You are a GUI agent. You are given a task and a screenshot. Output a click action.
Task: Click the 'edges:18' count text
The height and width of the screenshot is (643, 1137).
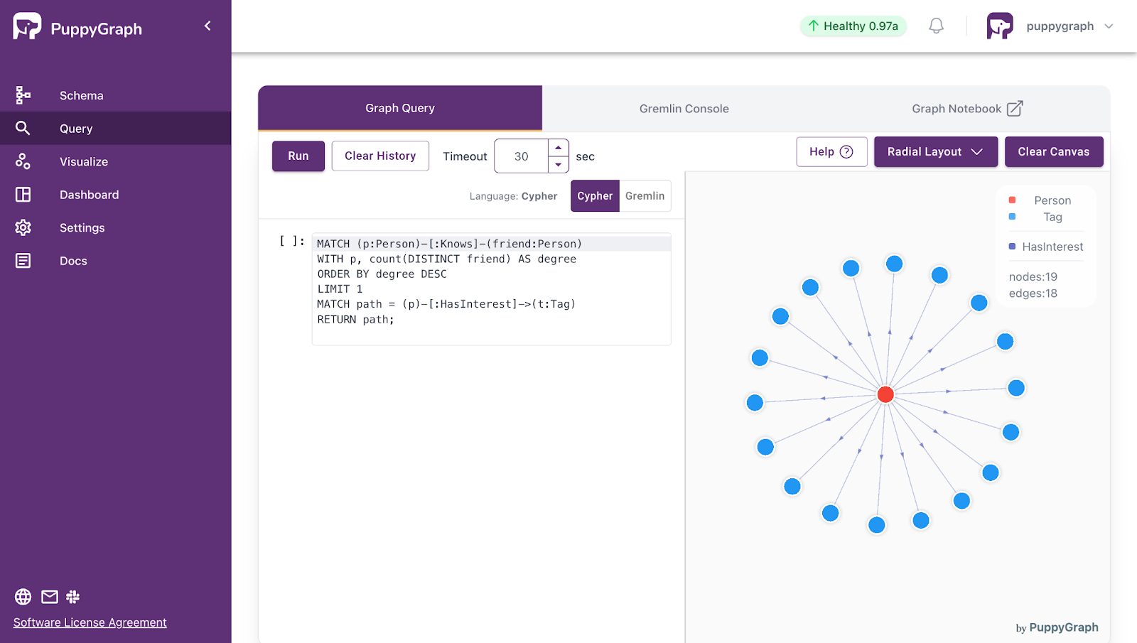point(1033,293)
